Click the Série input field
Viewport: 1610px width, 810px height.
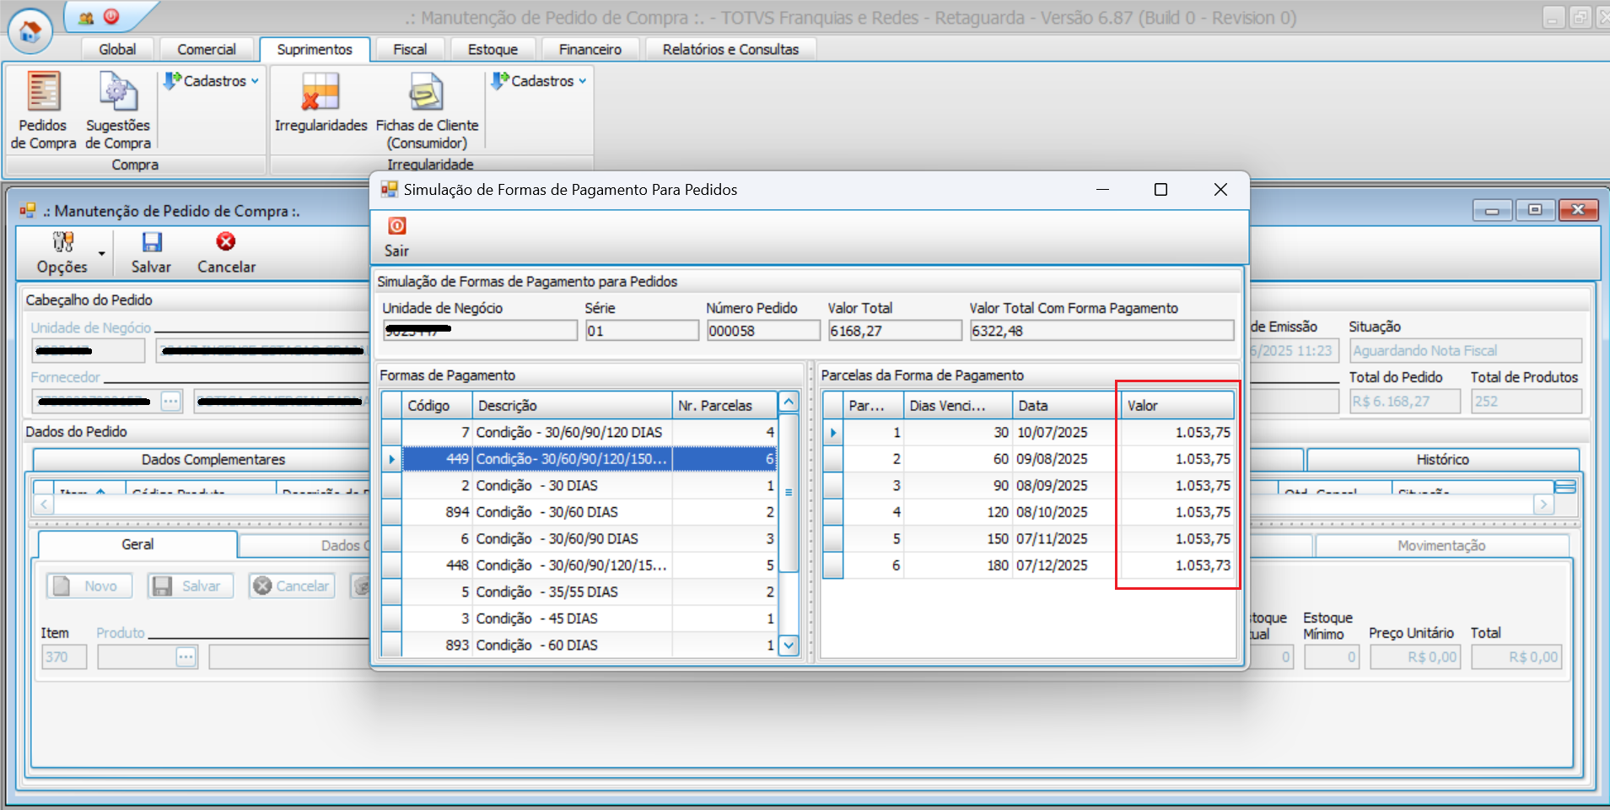642,331
